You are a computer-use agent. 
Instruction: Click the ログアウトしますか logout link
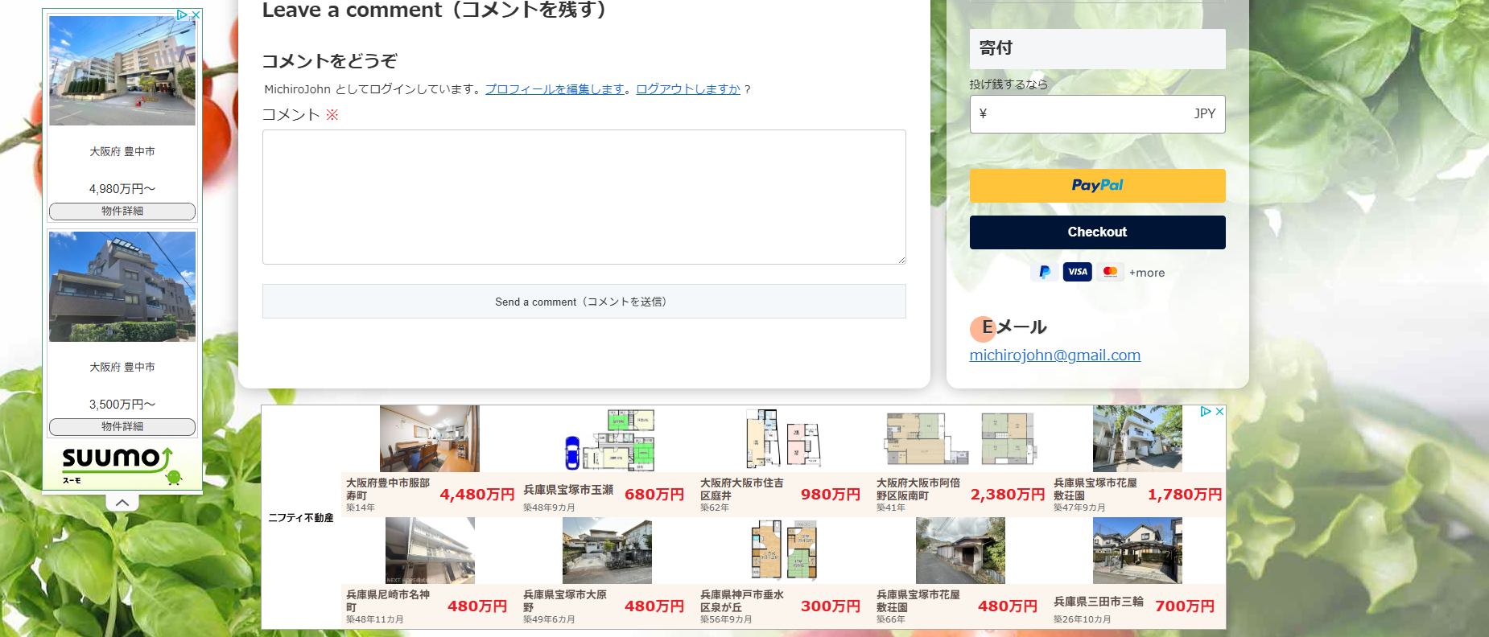pos(687,89)
